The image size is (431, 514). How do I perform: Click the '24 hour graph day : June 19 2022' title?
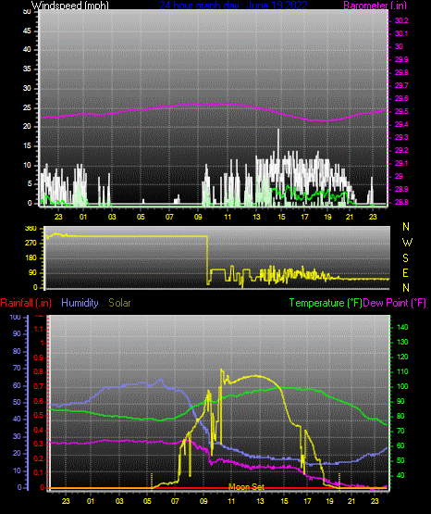(233, 5)
